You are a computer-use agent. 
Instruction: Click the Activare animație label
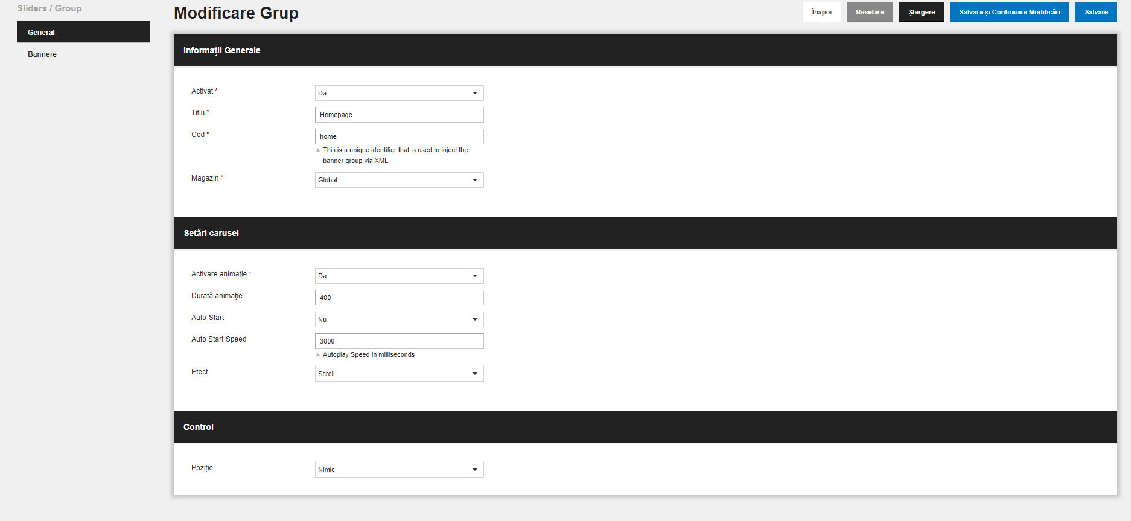[221, 274]
